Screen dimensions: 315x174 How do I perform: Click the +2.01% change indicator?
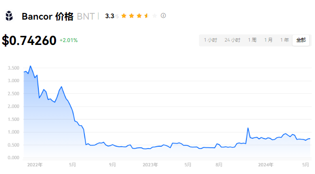69,40
